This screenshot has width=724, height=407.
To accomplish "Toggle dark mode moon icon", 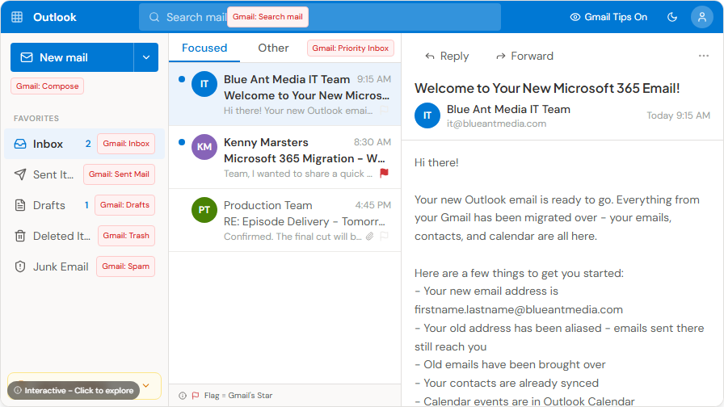I will (x=672, y=17).
